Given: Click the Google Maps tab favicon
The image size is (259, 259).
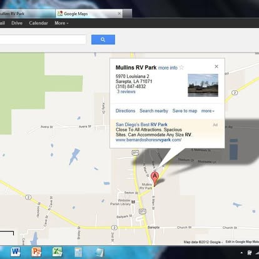Looking at the screenshot, I should (x=60, y=14).
